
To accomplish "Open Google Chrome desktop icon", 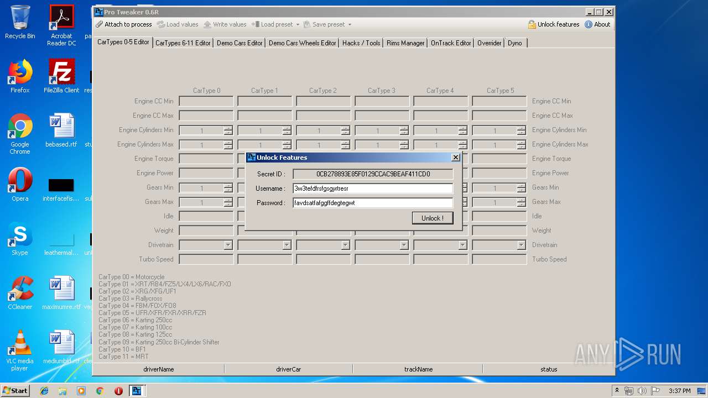I will 20,134.
